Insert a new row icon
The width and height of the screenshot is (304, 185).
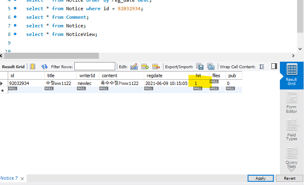pyautogui.click(x=145, y=67)
